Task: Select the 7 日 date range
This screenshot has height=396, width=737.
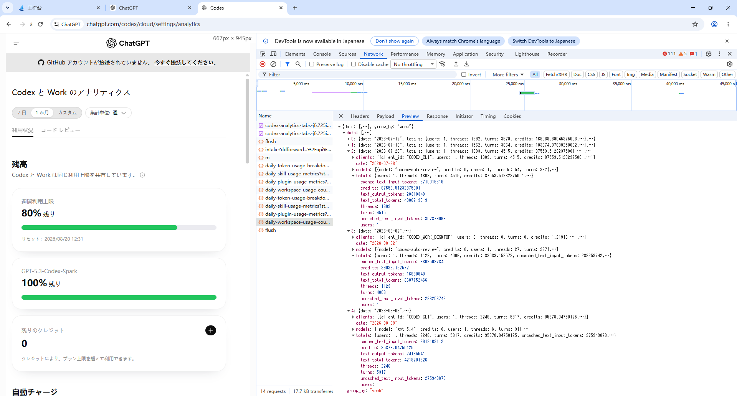Action: coord(22,113)
